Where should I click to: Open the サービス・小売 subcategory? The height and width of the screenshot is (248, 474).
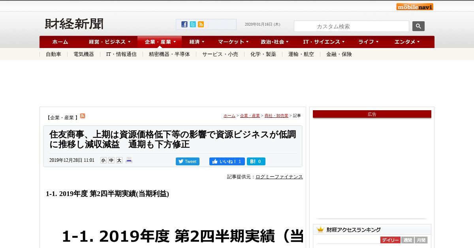coord(220,54)
